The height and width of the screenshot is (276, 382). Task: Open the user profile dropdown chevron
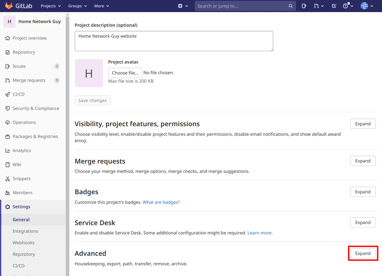[x=372, y=6]
